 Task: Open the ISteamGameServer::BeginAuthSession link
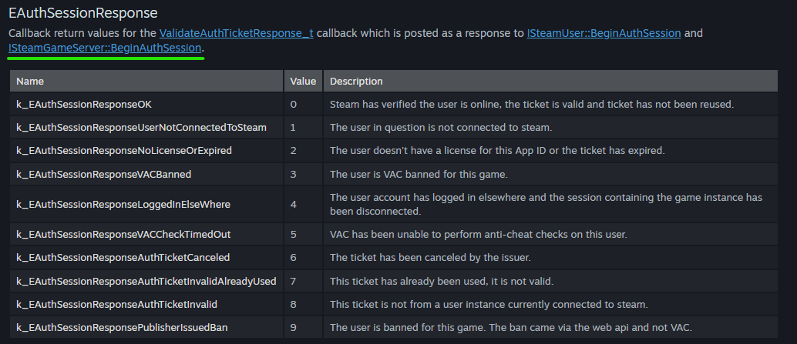[x=105, y=48]
